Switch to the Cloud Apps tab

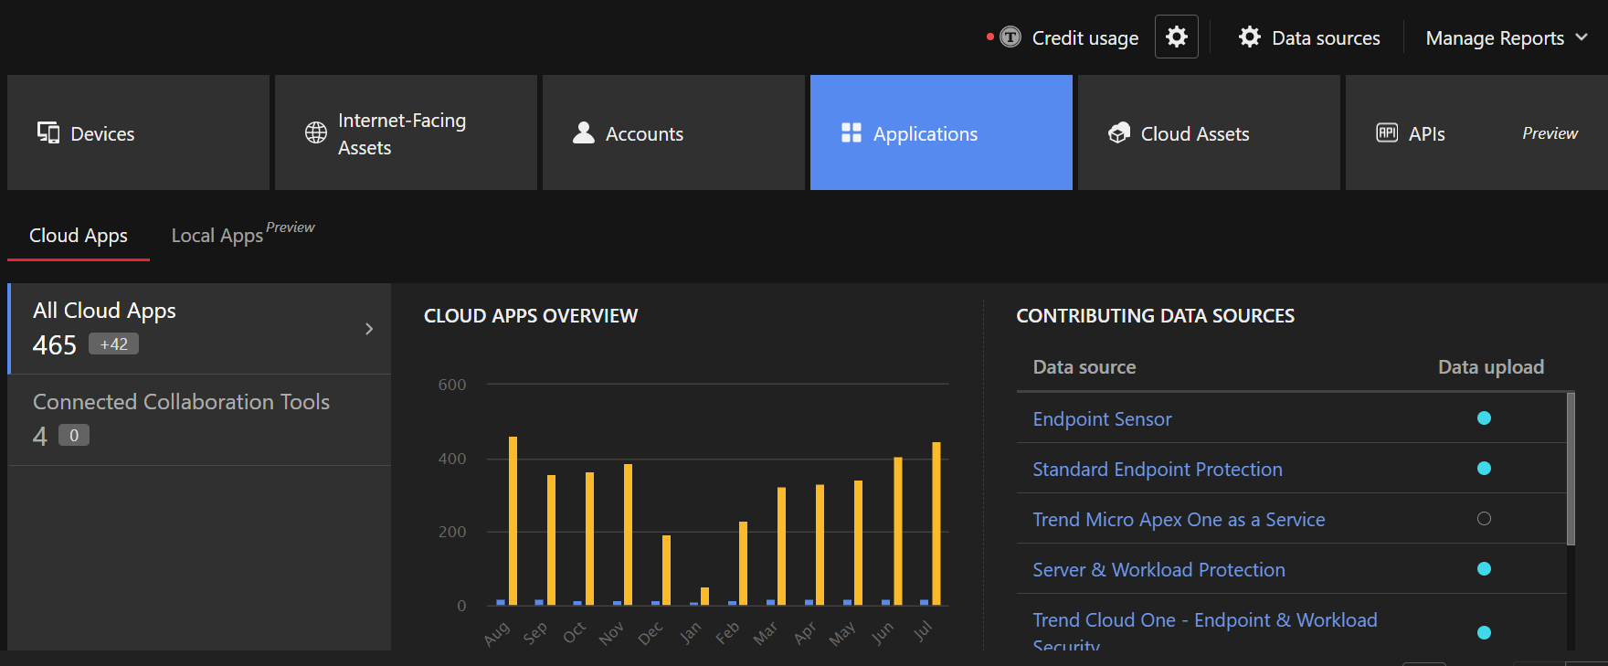(79, 236)
